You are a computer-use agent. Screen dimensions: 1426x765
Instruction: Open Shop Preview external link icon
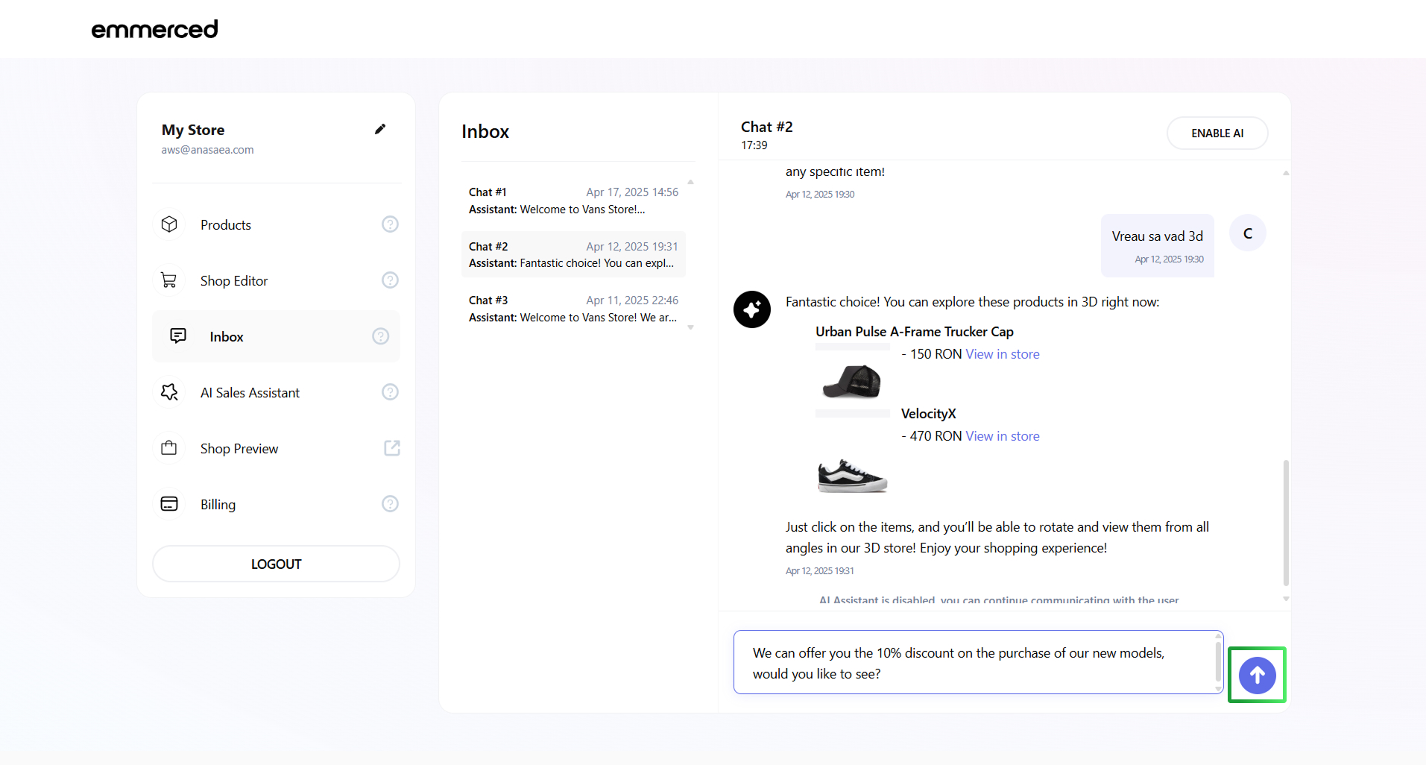pos(391,448)
